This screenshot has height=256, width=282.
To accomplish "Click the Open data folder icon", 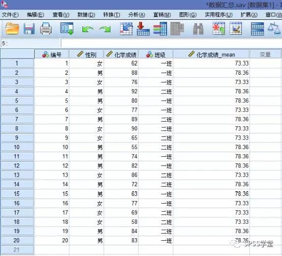I will (x=12, y=29).
